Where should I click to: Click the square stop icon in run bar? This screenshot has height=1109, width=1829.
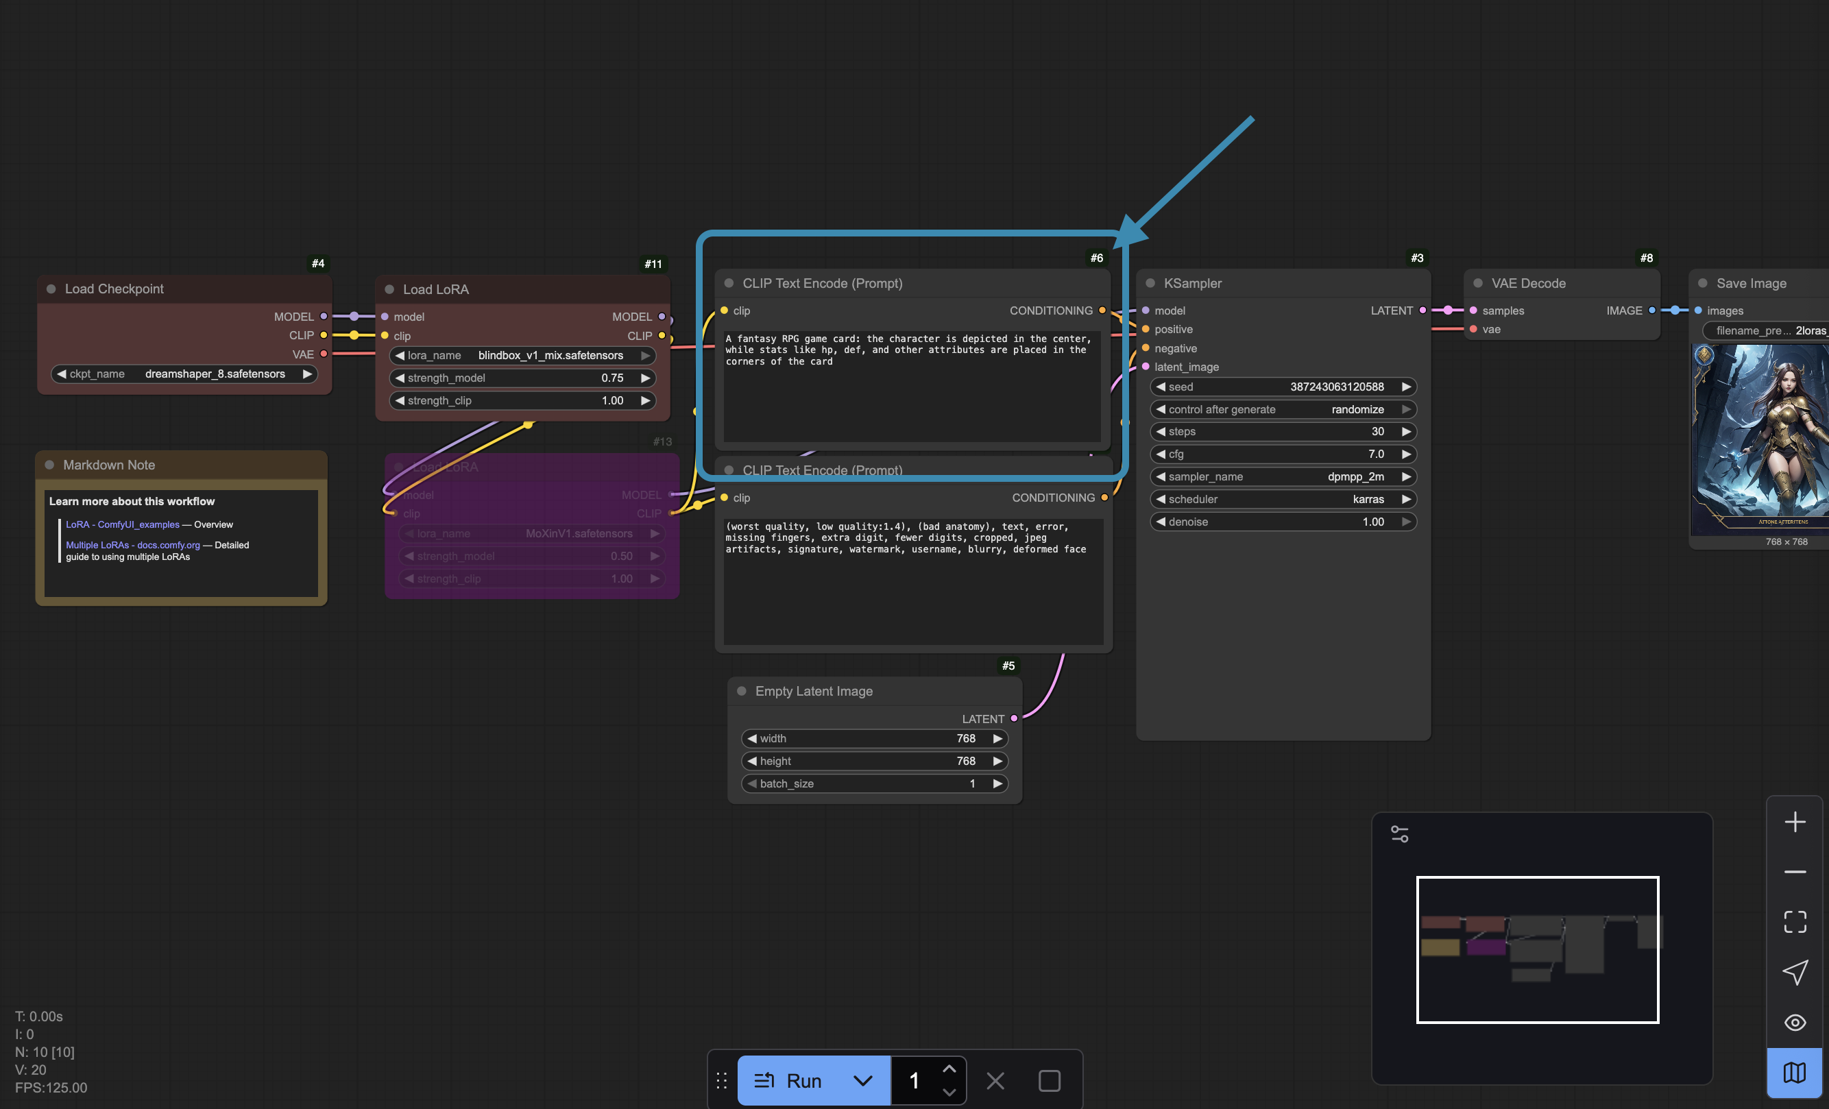(1048, 1081)
